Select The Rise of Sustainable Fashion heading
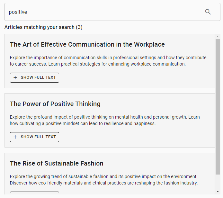Image resolution: width=223 pixels, height=198 pixels. [x=57, y=163]
